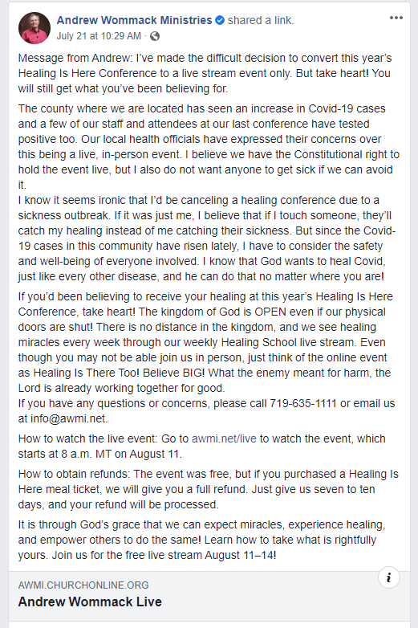Viewport: 418px width, 628px height.
Task: Click the "shared a link." text
Action: (x=261, y=20)
